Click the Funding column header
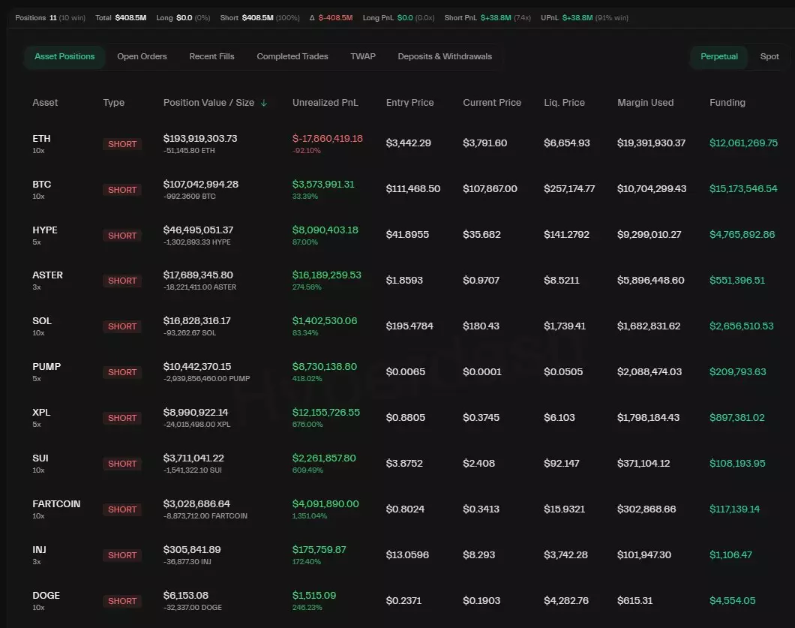The height and width of the screenshot is (628, 795). (727, 103)
